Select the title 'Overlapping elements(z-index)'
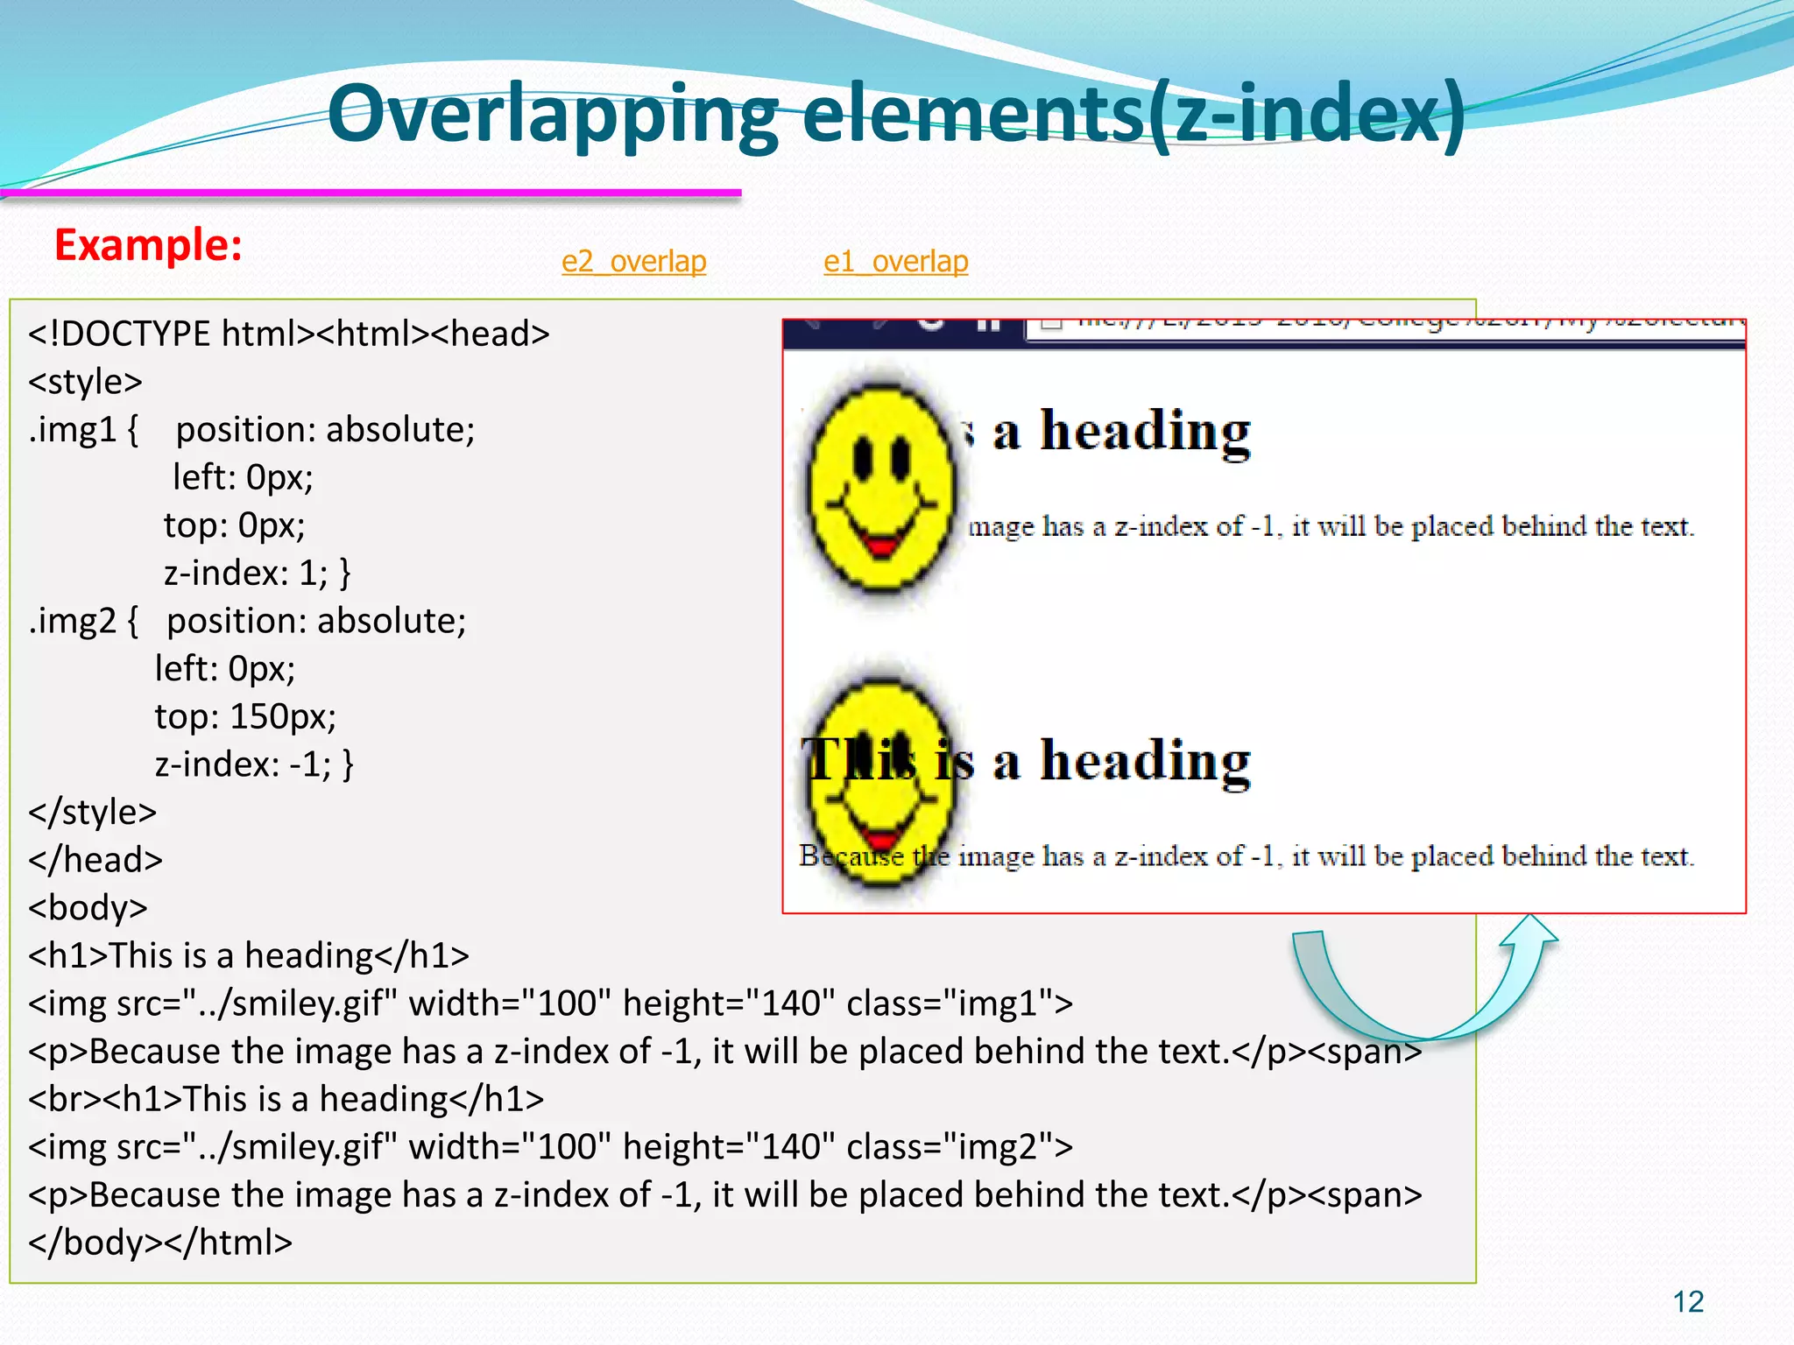This screenshot has width=1794, height=1345. pos(896,114)
